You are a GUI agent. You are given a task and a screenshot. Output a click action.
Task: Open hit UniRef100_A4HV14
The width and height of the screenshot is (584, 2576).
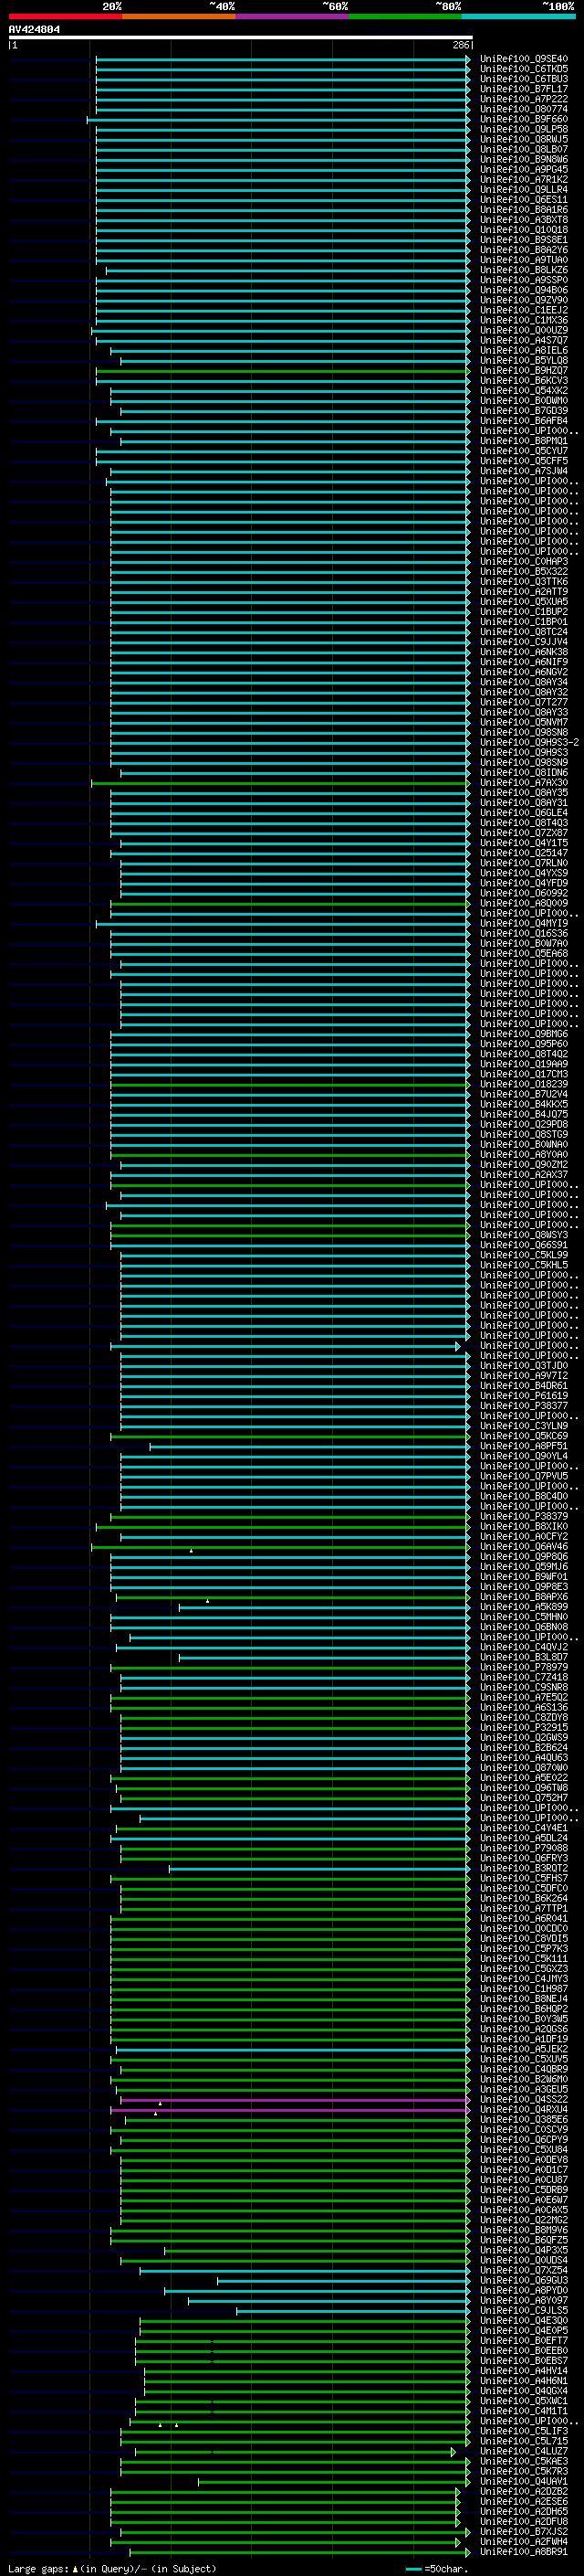[x=524, y=2370]
